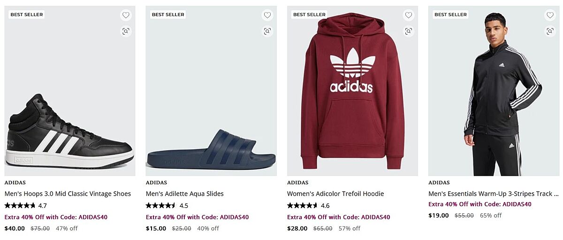Favorite the Hoops 3.0 Mid shoes heart icon

(126, 15)
